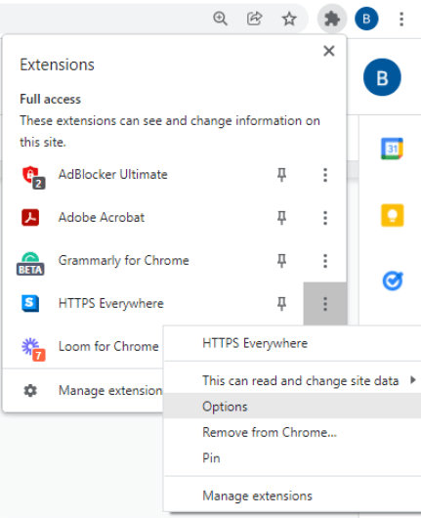The height and width of the screenshot is (518, 421).
Task: Open Google Keep in side panel
Action: tap(393, 215)
